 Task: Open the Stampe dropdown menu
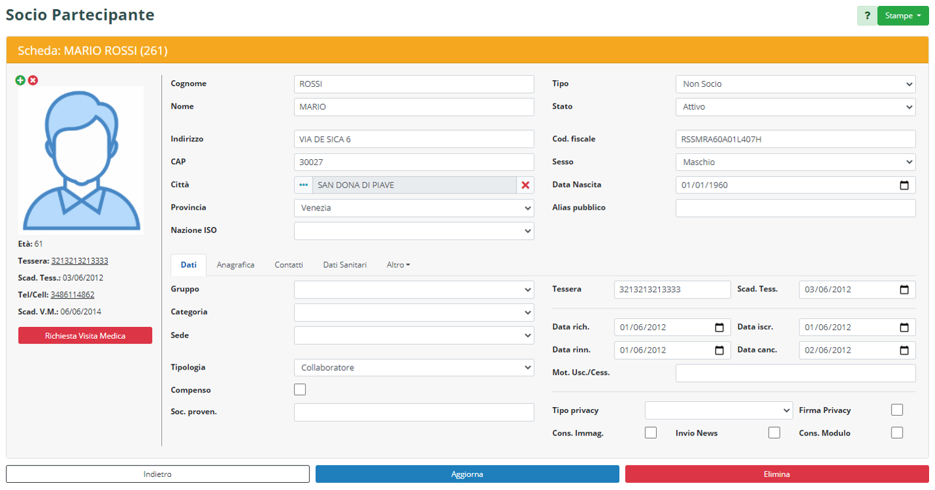pyautogui.click(x=903, y=16)
